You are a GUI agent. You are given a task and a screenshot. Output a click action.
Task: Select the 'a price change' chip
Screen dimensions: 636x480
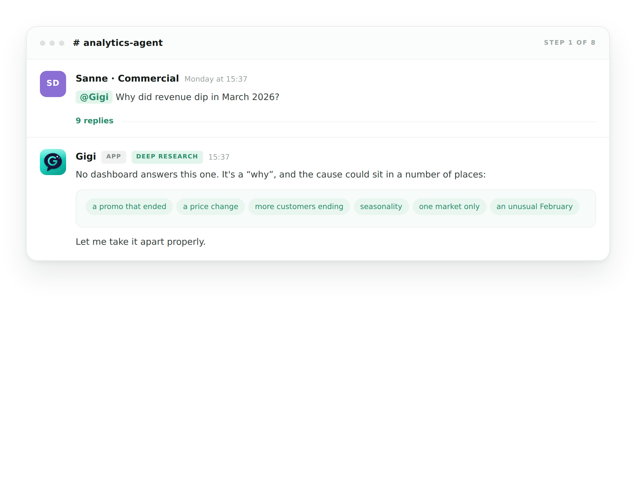coord(211,206)
